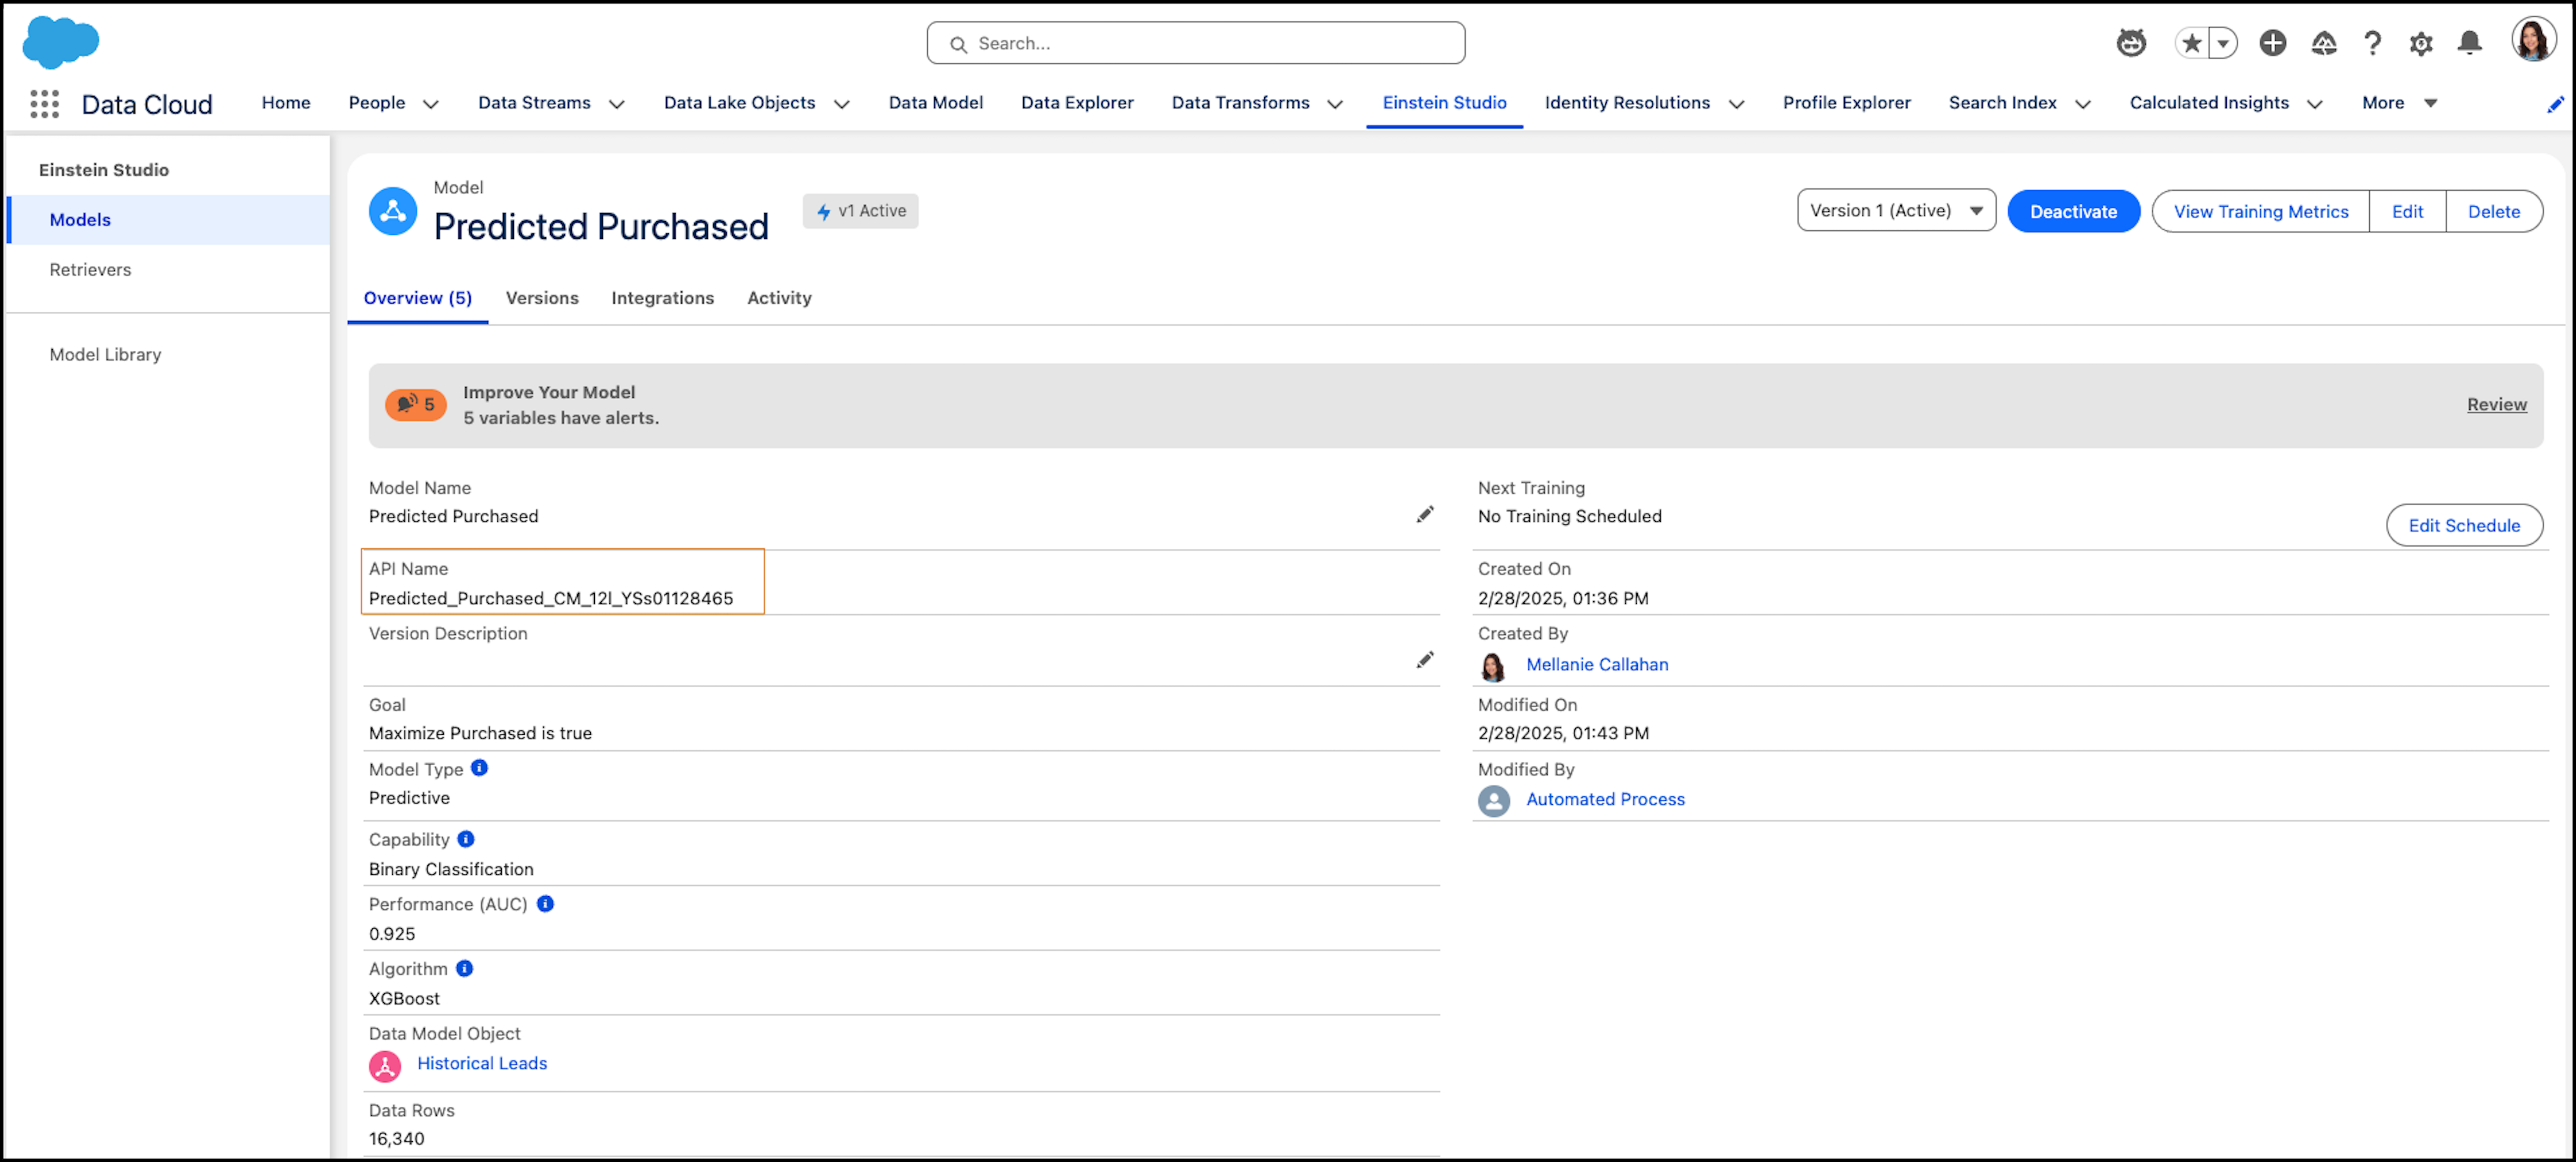This screenshot has height=1162, width=2576.
Task: Expand the People nav dropdown chevron
Action: (431, 104)
